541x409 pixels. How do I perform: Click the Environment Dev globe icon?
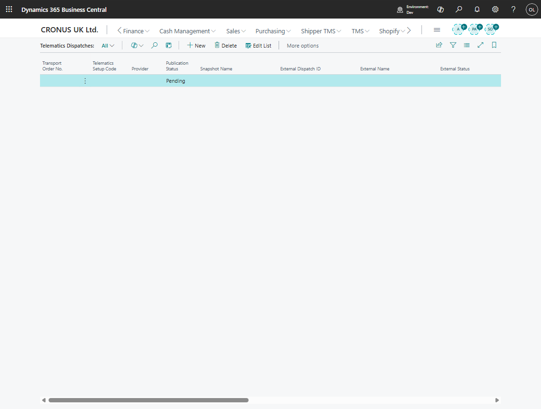[x=400, y=10]
